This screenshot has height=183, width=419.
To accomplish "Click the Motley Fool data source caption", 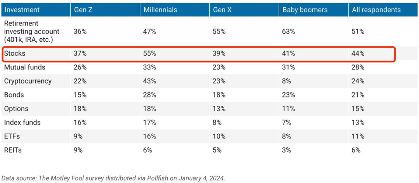I will (x=113, y=178).
